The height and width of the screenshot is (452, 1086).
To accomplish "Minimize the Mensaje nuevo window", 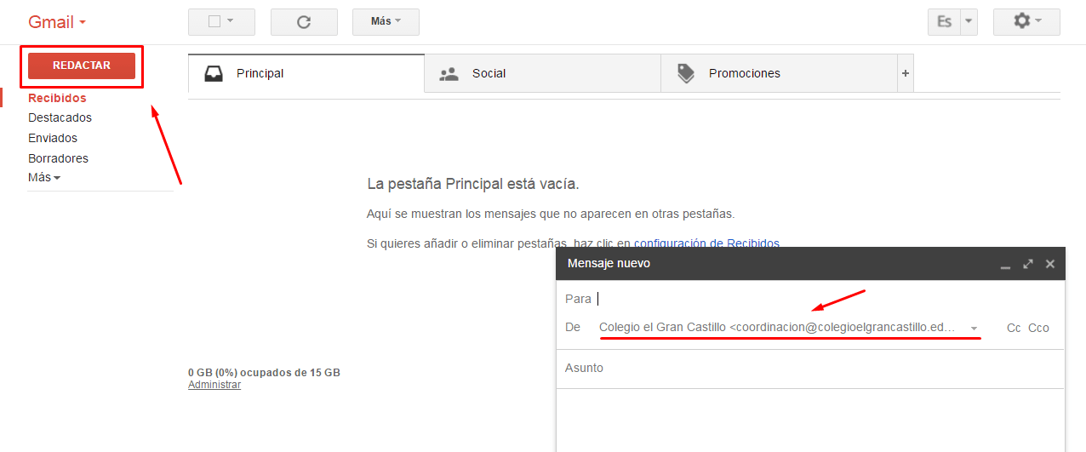I will (1005, 265).
